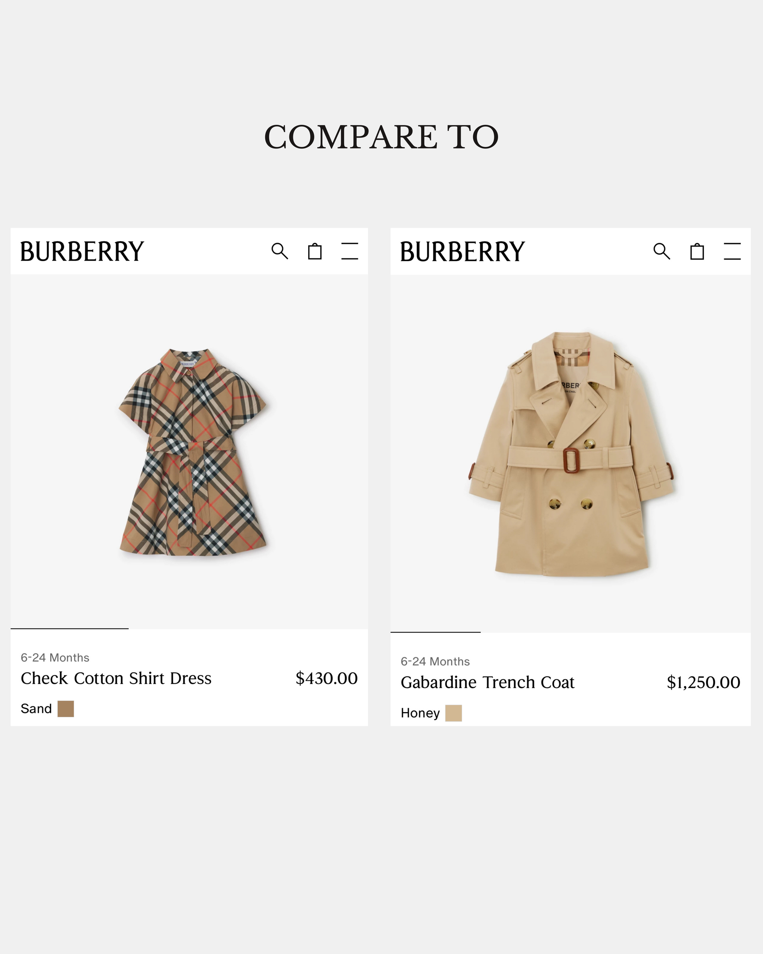Click the 6-24 Months label on the dress

tap(55, 658)
